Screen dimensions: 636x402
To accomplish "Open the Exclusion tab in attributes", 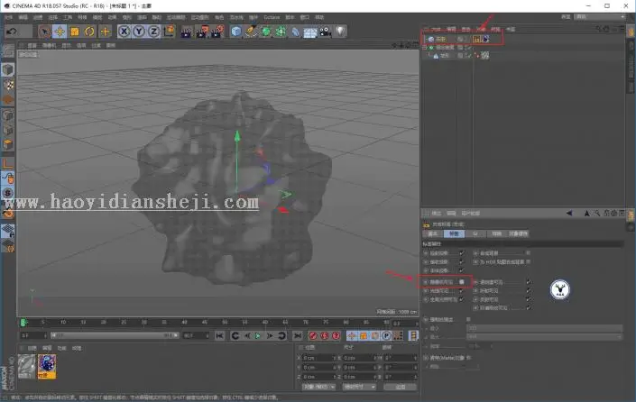I will click(496, 233).
